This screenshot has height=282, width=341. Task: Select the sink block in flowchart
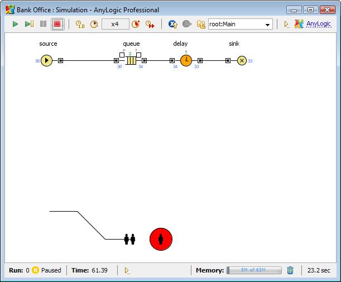(x=242, y=60)
